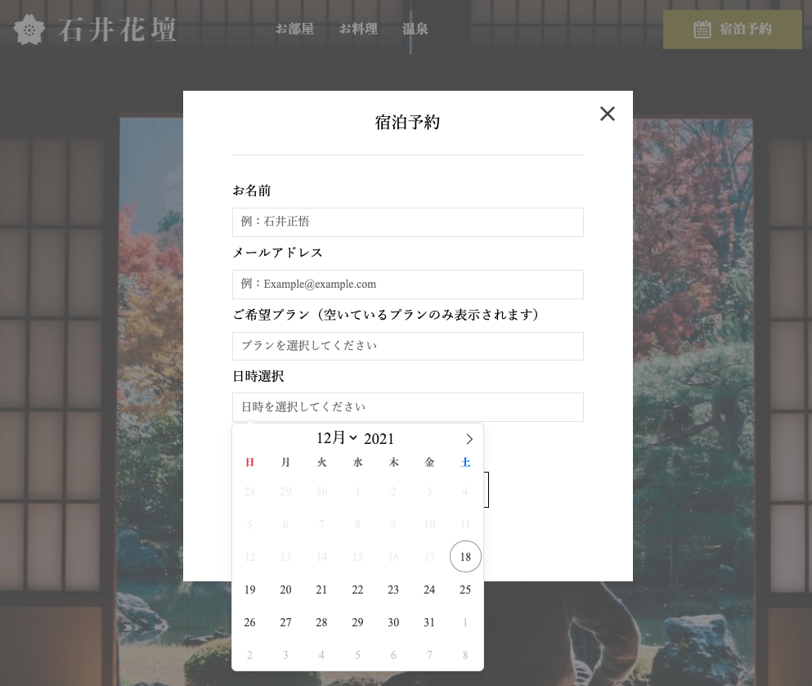Image resolution: width=812 pixels, height=686 pixels.
Task: Open the 12月 month dropdown
Action: click(336, 438)
